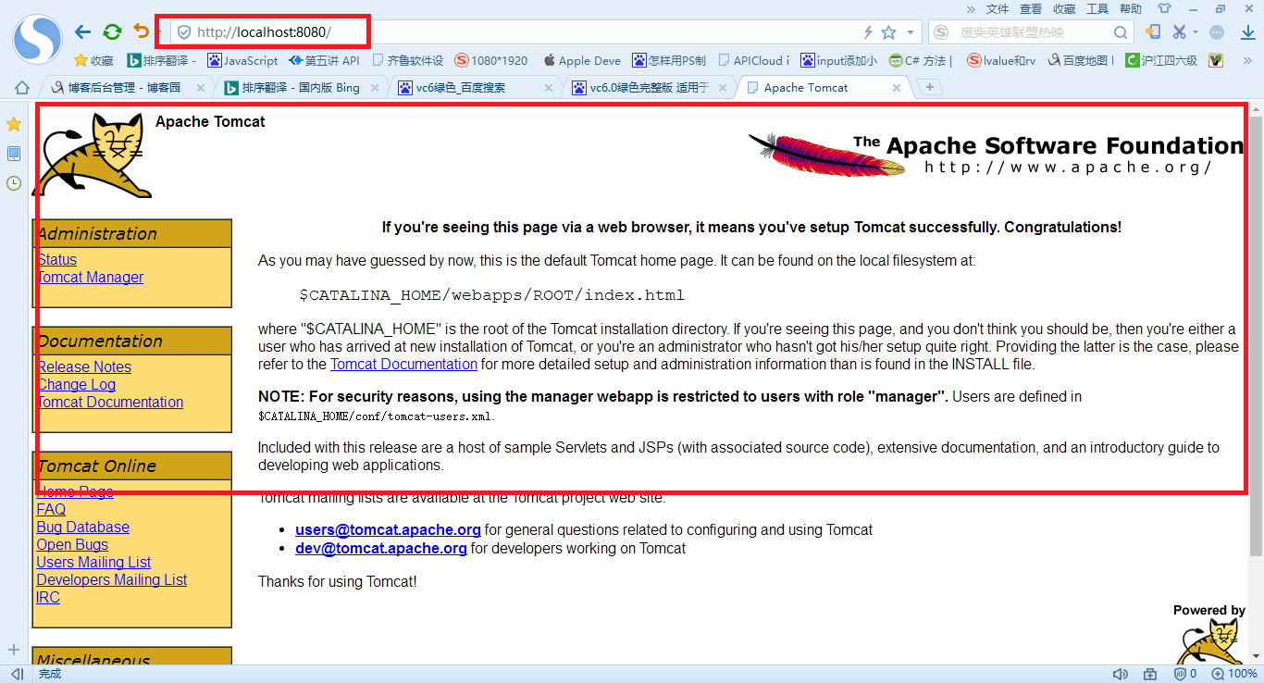Screen dimensions: 1264x683
Task: Click the ad-block shield counter in status bar
Action: 1184,674
